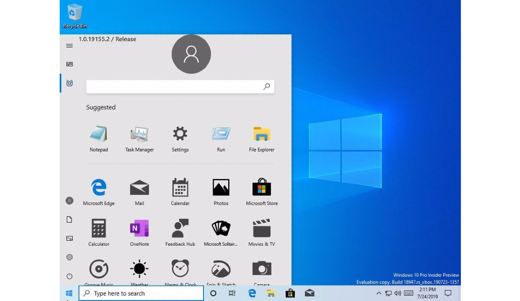Image resolution: width=520 pixels, height=301 pixels.
Task: Open user account in Start sidebar
Action: 70,200
